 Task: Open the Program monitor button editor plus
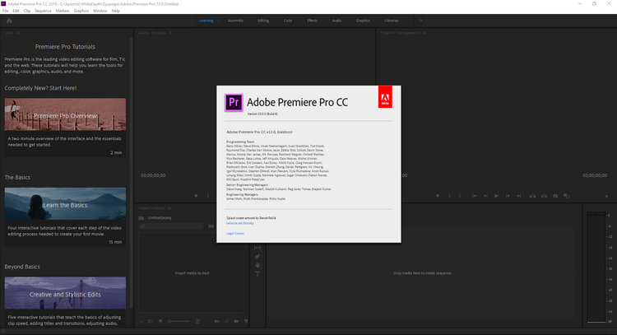[x=606, y=196]
